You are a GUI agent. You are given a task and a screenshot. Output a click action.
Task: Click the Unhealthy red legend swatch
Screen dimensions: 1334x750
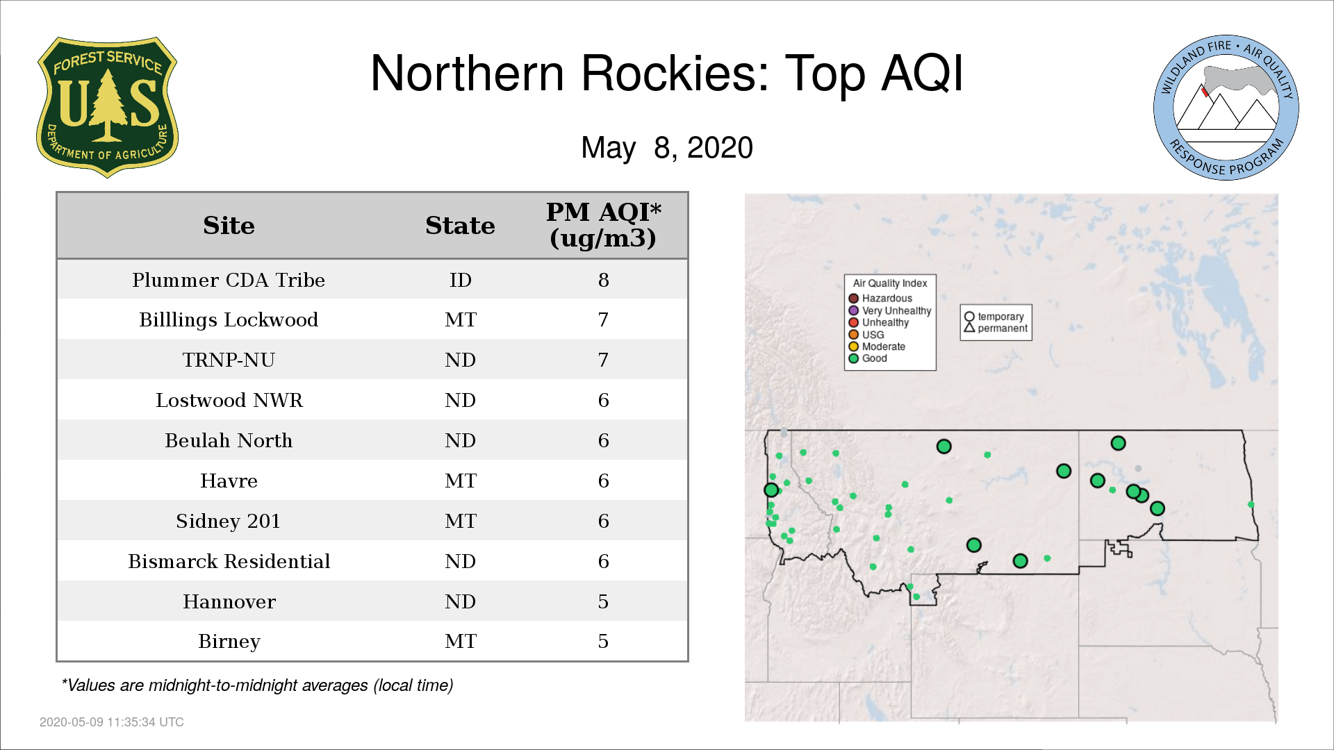tap(853, 322)
